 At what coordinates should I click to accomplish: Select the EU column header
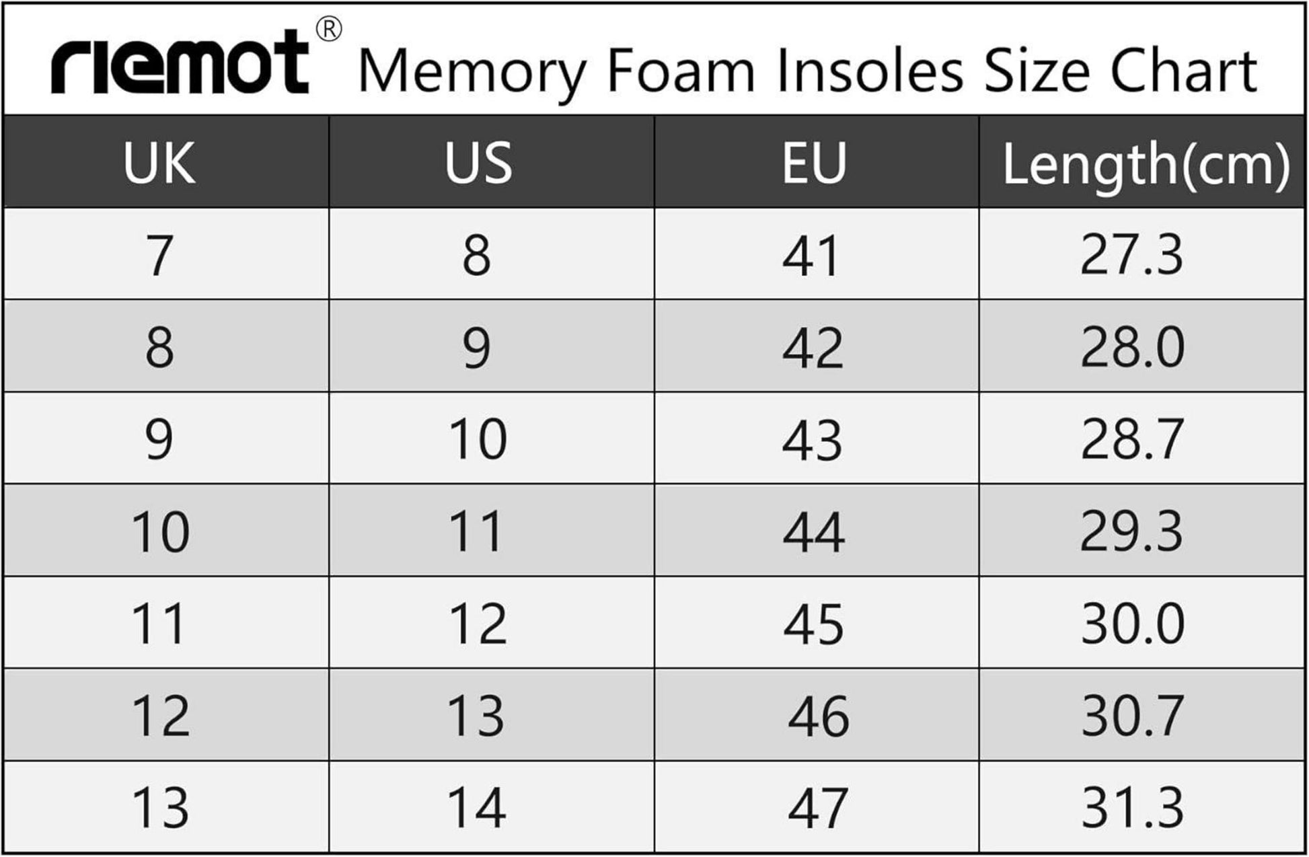(x=813, y=163)
